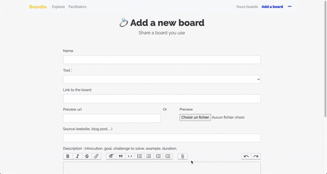Focus the Link to the board field
327x174 pixels.
click(x=162, y=99)
